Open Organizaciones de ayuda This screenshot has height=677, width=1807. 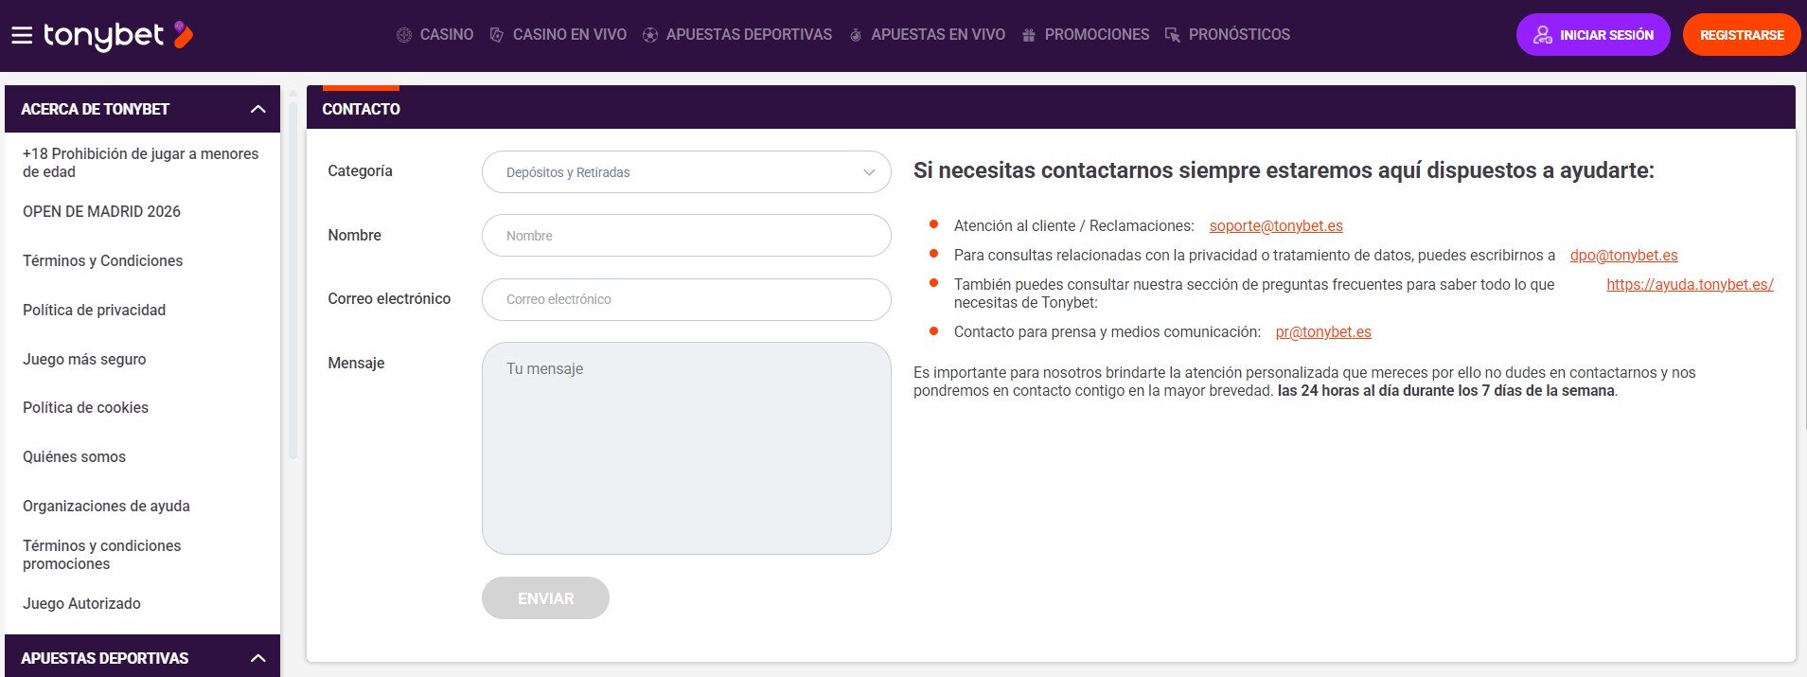coord(106,506)
